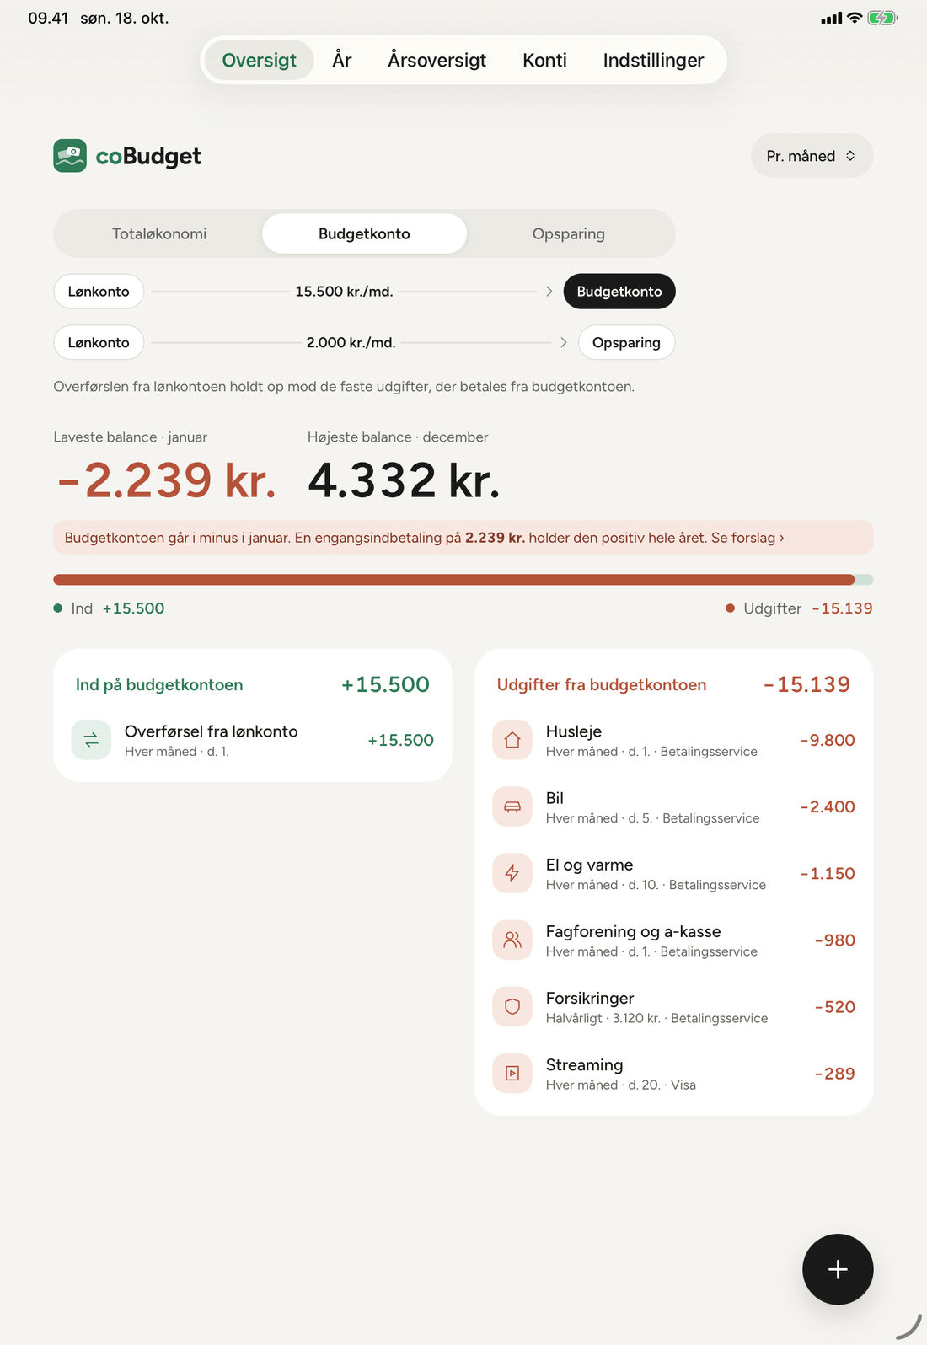Tap the house icon next to Husleje
This screenshot has height=1345, width=927.
(x=512, y=740)
